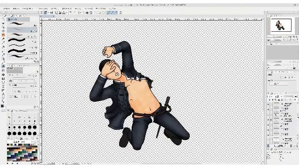Open the dropdown arrow beside second command bar icon
This screenshot has height=168, width=299.
(x=48, y=13)
